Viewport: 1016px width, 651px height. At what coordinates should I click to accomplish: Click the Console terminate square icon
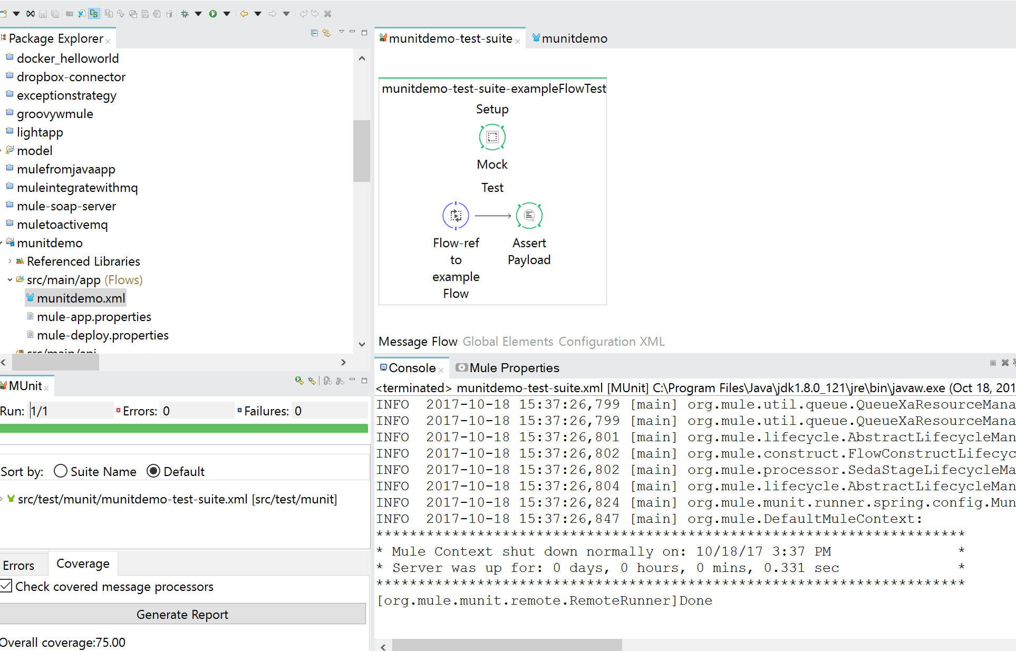tap(993, 363)
